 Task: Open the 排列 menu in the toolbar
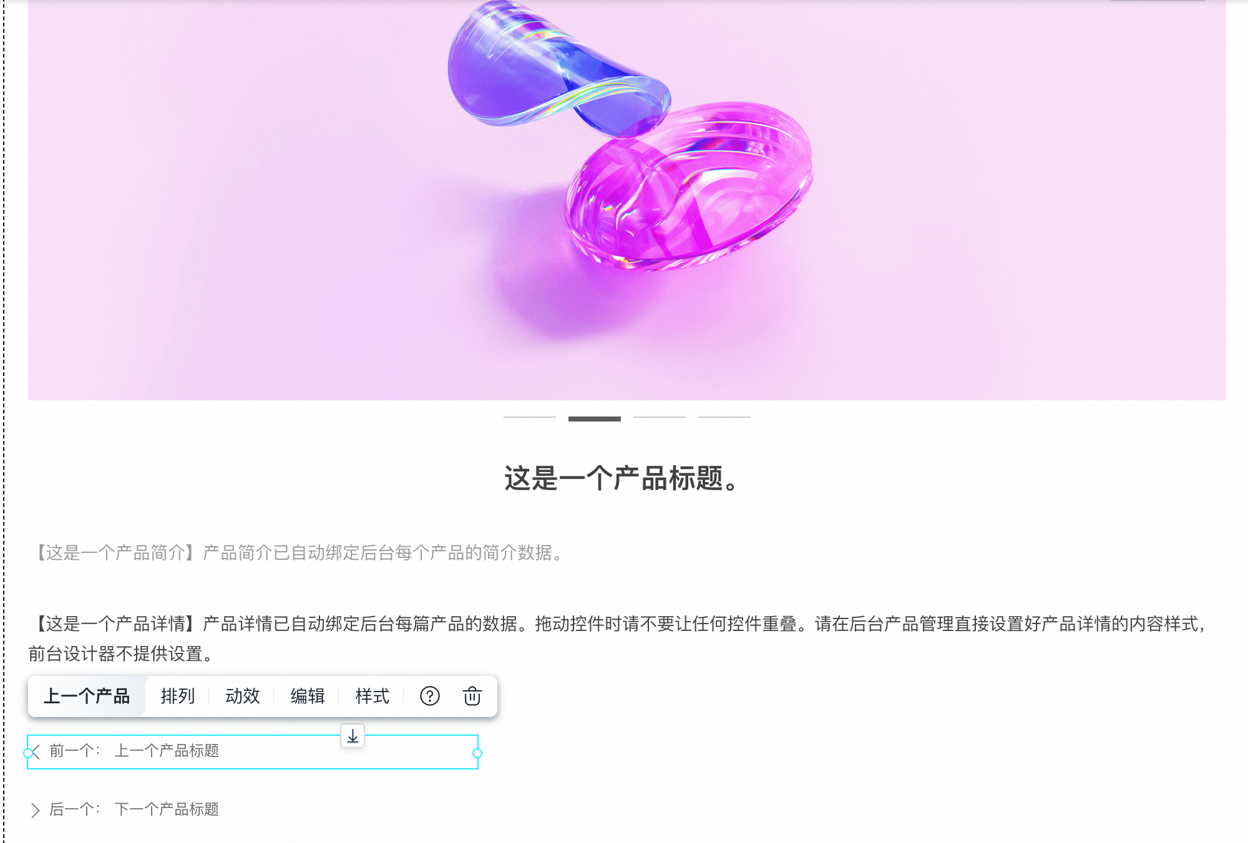[x=178, y=696]
